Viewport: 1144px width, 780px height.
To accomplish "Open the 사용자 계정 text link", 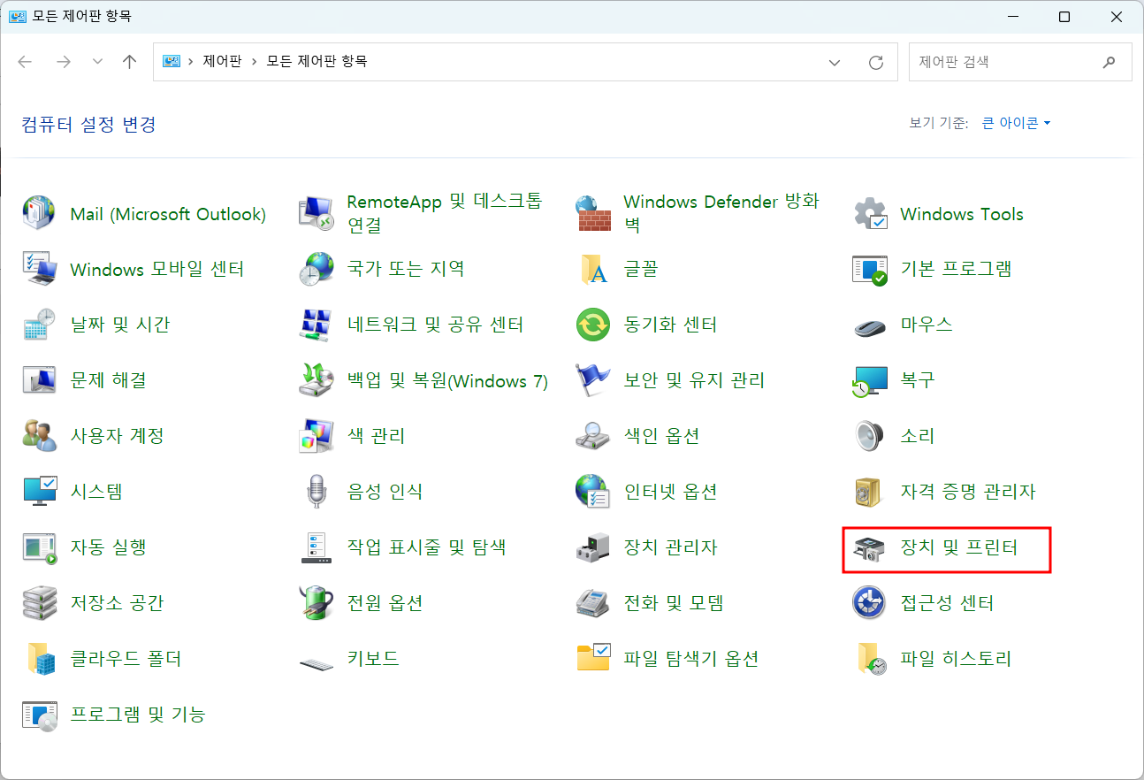I will pyautogui.click(x=118, y=436).
